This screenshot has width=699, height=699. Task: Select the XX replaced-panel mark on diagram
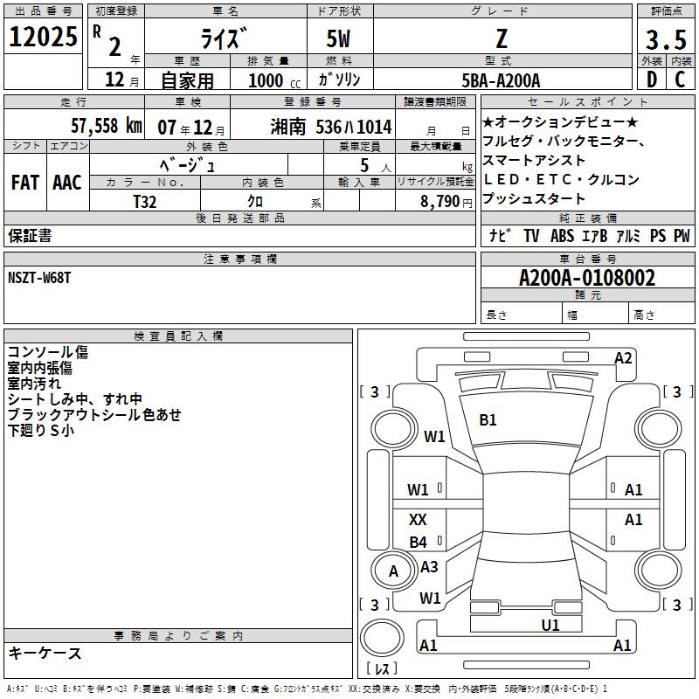point(418,520)
